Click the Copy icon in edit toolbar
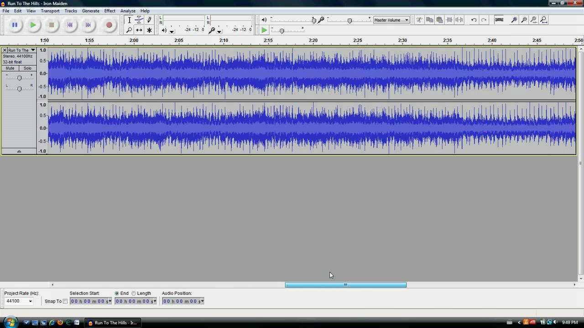Viewport: 584px width, 328px height. point(429,20)
